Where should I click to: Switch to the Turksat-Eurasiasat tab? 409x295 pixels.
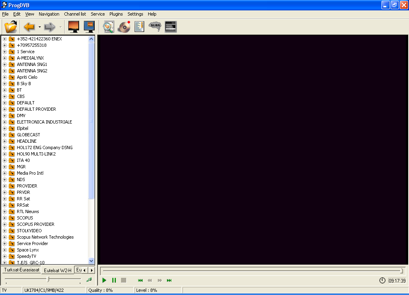21,270
